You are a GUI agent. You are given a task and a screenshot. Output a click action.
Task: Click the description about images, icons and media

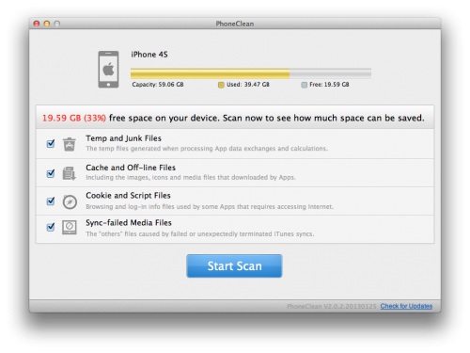191,178
